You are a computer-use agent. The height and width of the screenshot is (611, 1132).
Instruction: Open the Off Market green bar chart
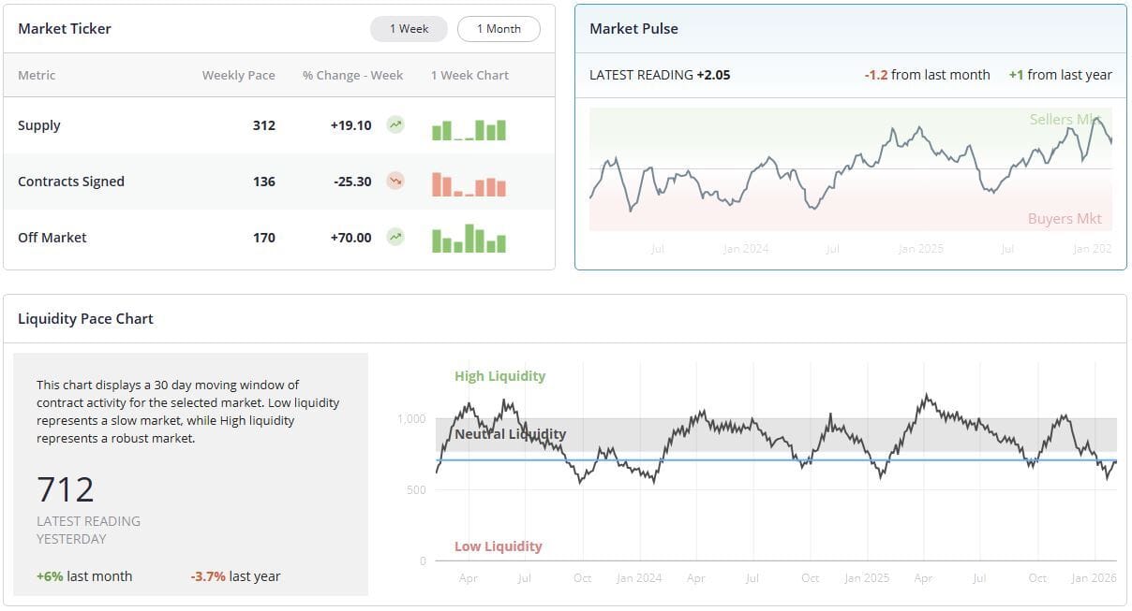469,239
